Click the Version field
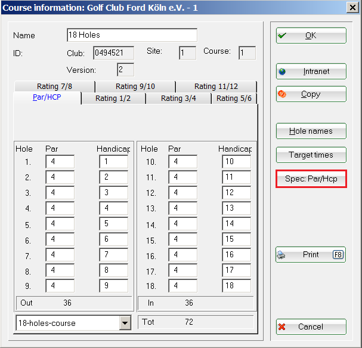 pos(125,70)
